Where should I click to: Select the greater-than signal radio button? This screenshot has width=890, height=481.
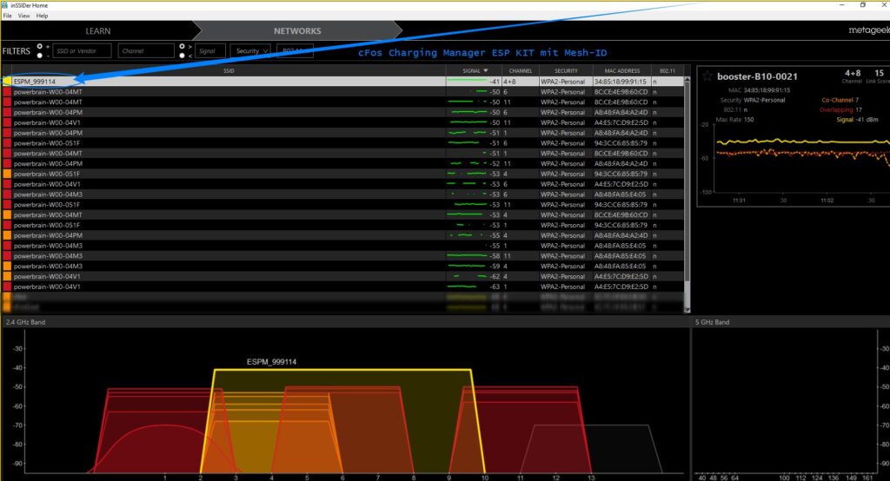182,47
